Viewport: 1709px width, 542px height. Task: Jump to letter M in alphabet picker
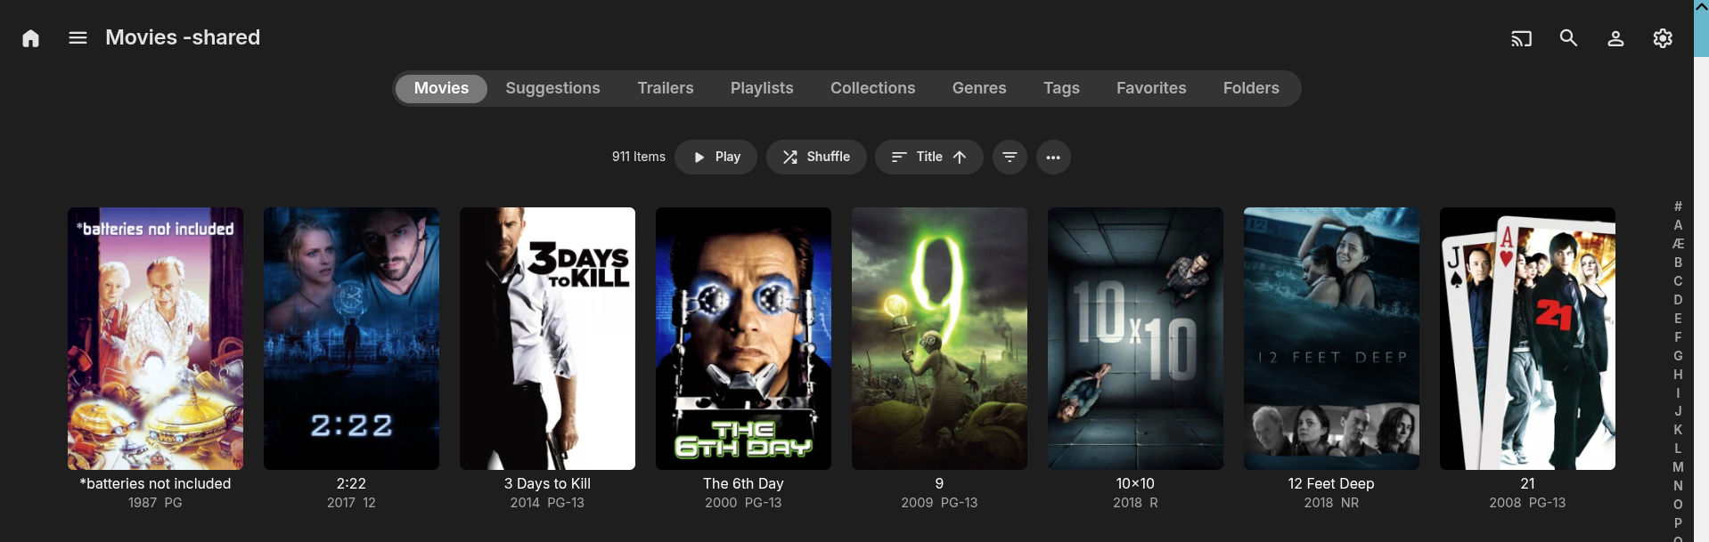click(1678, 467)
